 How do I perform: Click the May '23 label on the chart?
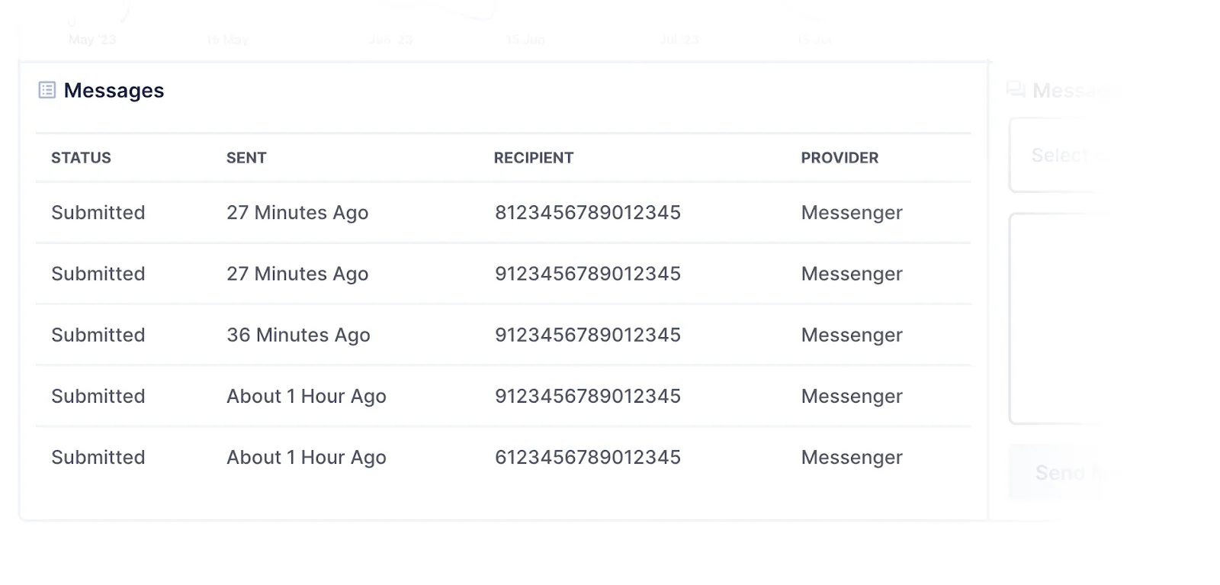click(91, 40)
